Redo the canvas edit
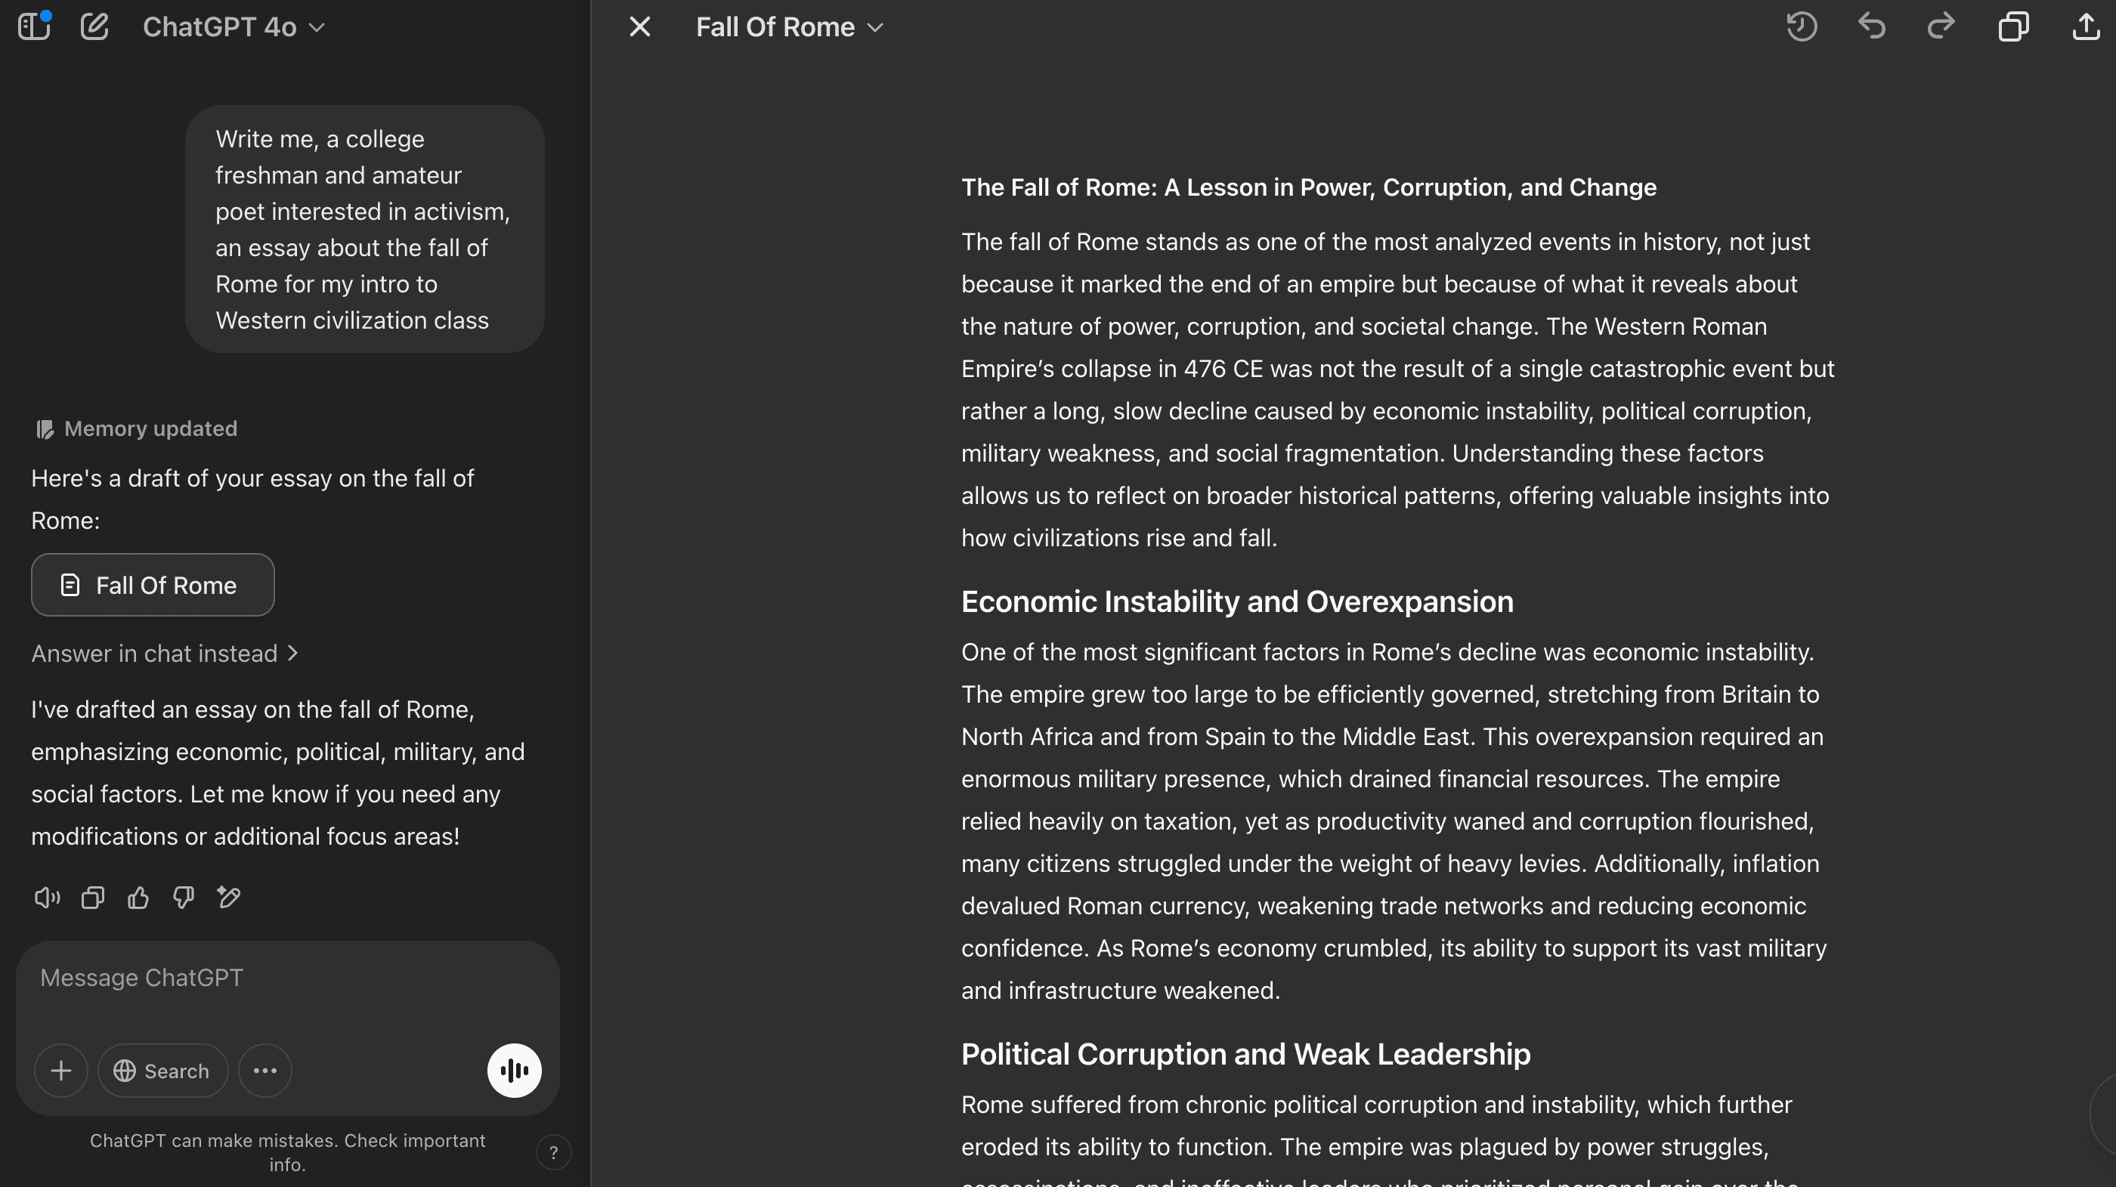The width and height of the screenshot is (2116, 1187). (1941, 27)
